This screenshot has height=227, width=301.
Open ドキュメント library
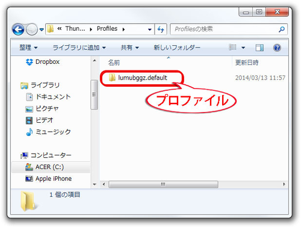53,97
